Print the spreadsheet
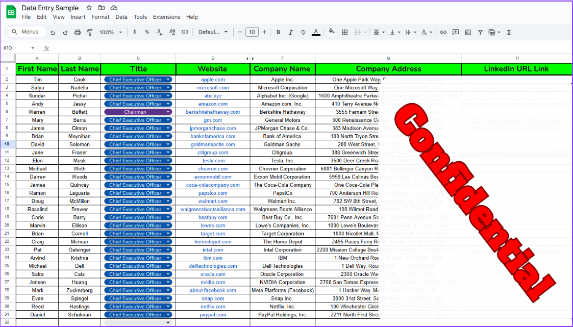This screenshot has height=327, width=573. tap(78, 32)
